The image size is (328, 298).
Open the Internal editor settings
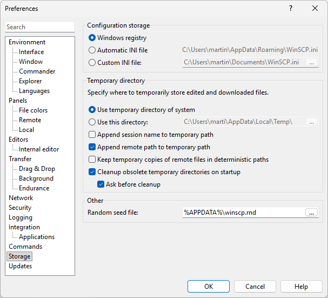click(39, 149)
